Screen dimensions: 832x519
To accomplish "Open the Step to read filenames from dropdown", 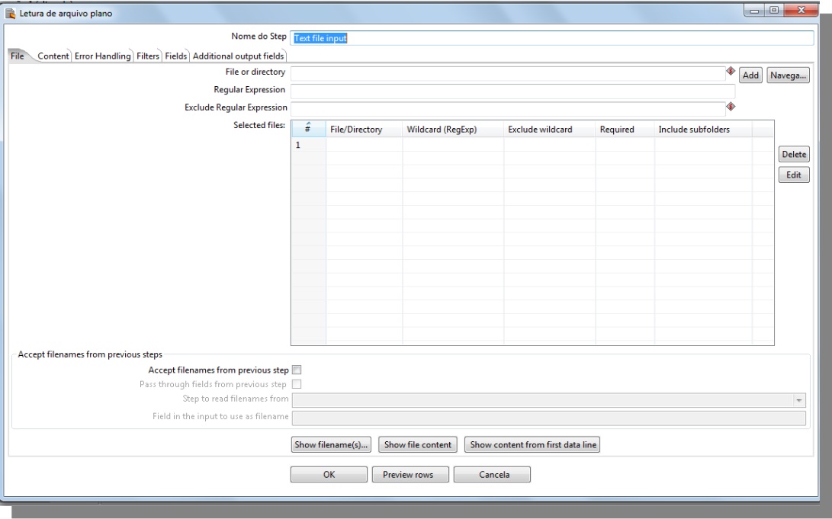I will point(799,400).
